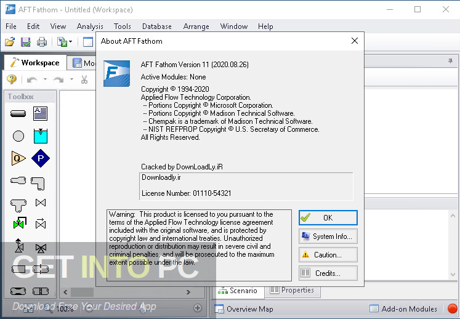Click the System Info... button
Image resolution: width=460 pixels, height=319 pixels.
coord(328,236)
